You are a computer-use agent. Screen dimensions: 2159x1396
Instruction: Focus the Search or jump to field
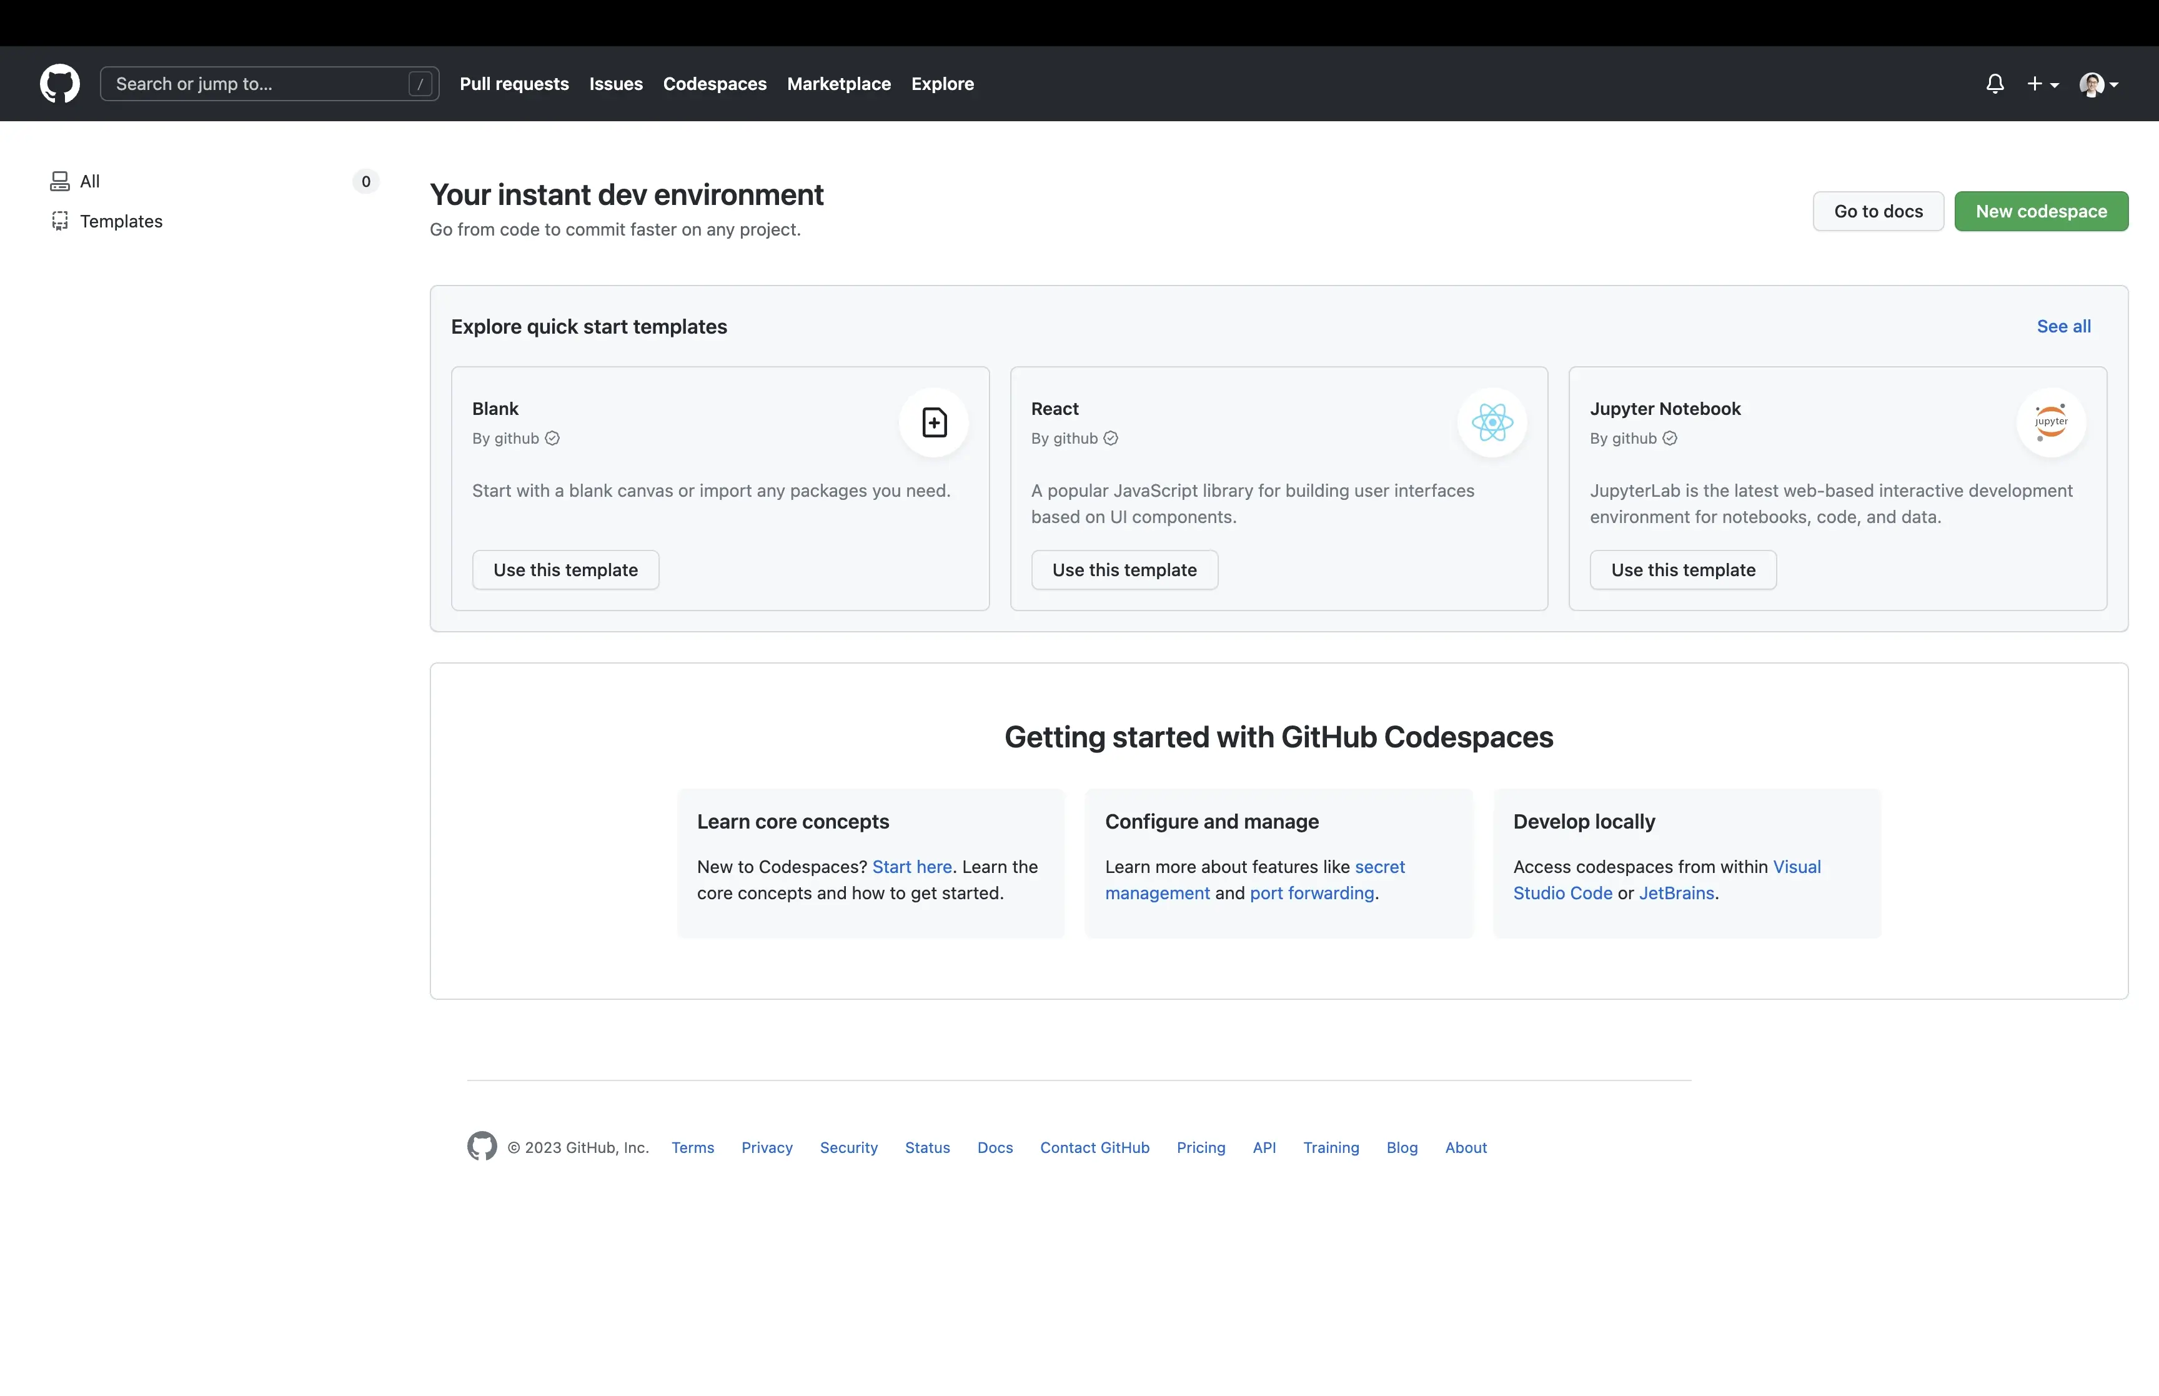[258, 83]
